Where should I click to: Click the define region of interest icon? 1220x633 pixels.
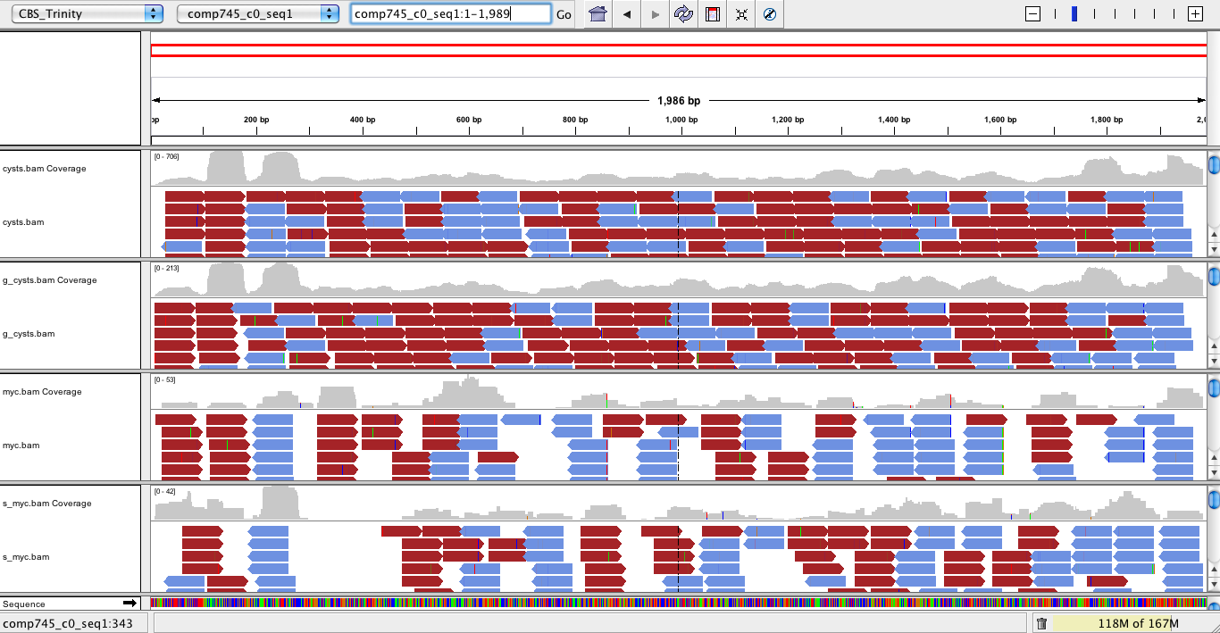tap(713, 14)
